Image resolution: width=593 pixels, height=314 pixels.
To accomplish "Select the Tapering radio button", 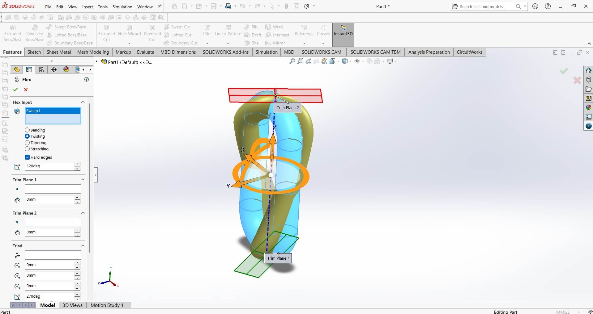I will tap(27, 143).
